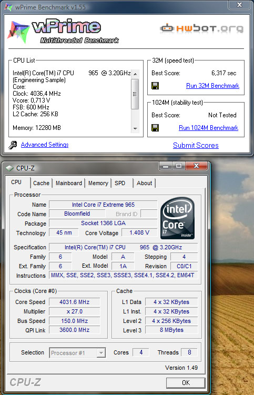Expand the Processor #1 selection dropdown
Viewport: 254px width, 395px height.
click(x=101, y=353)
